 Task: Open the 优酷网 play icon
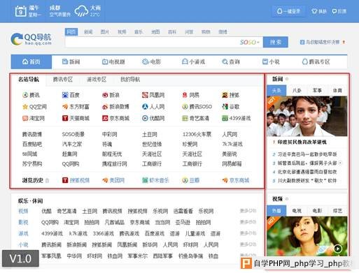145,119
